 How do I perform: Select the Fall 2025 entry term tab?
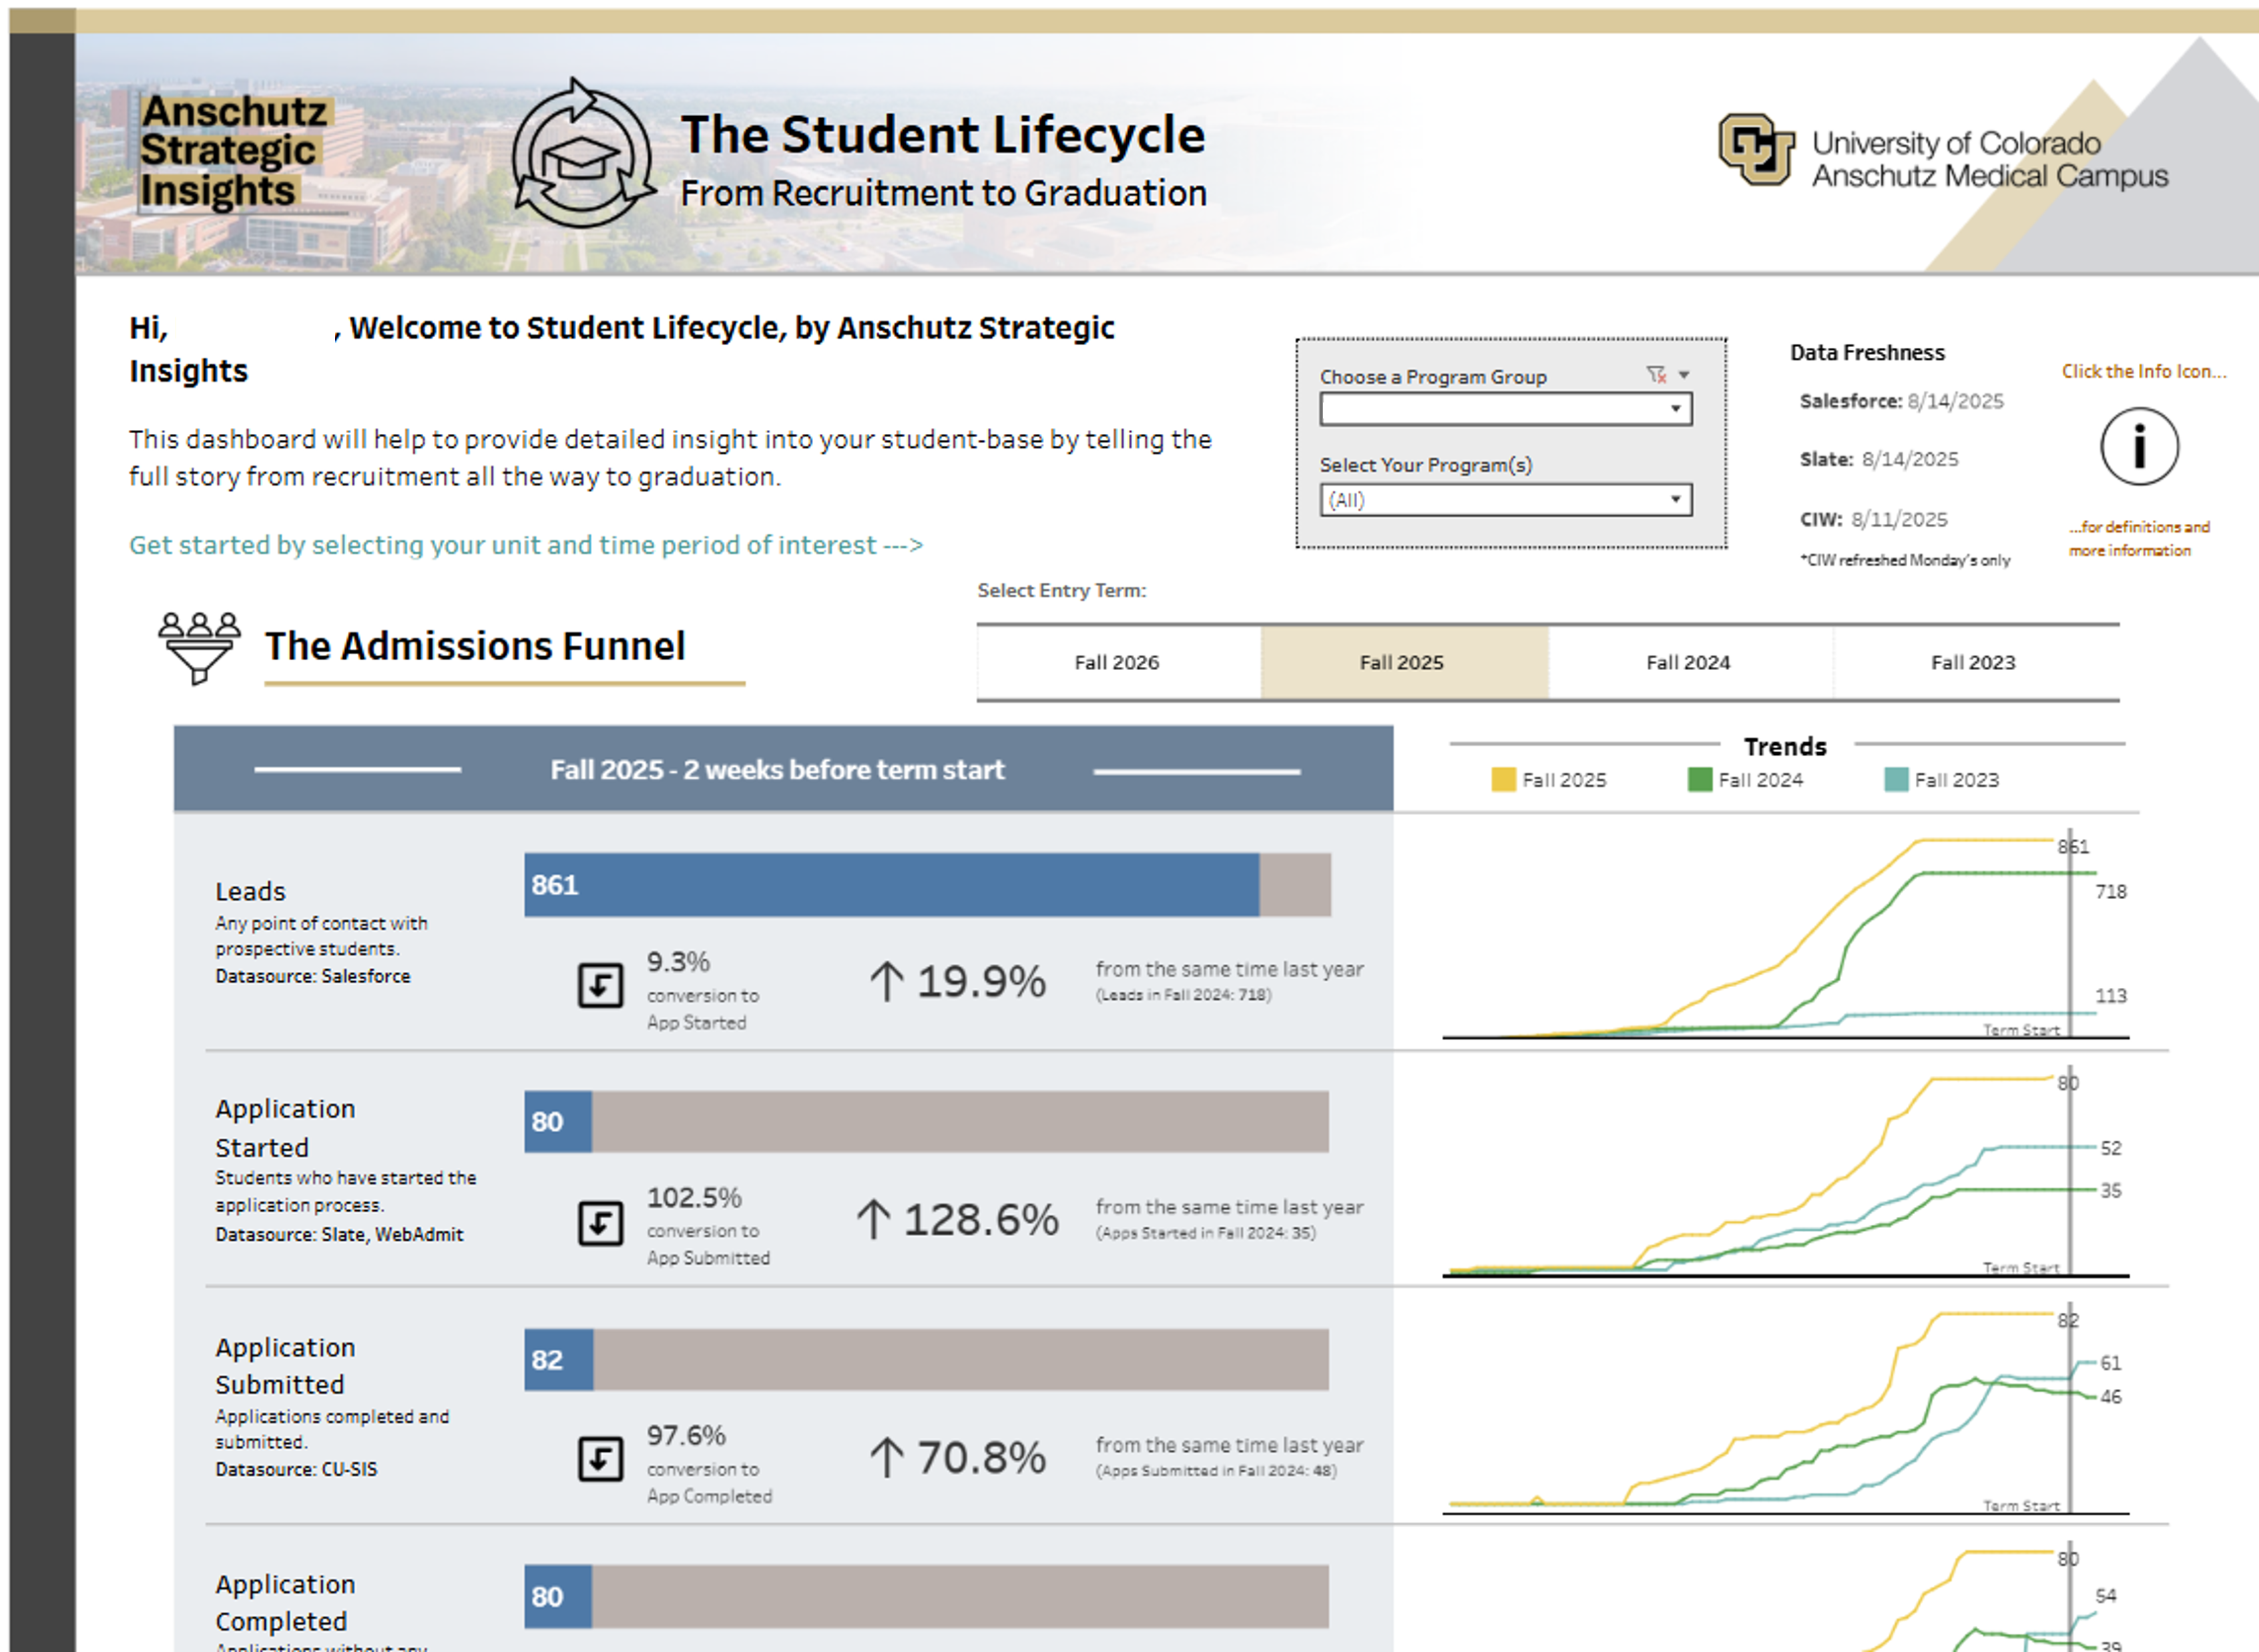[x=1402, y=662]
